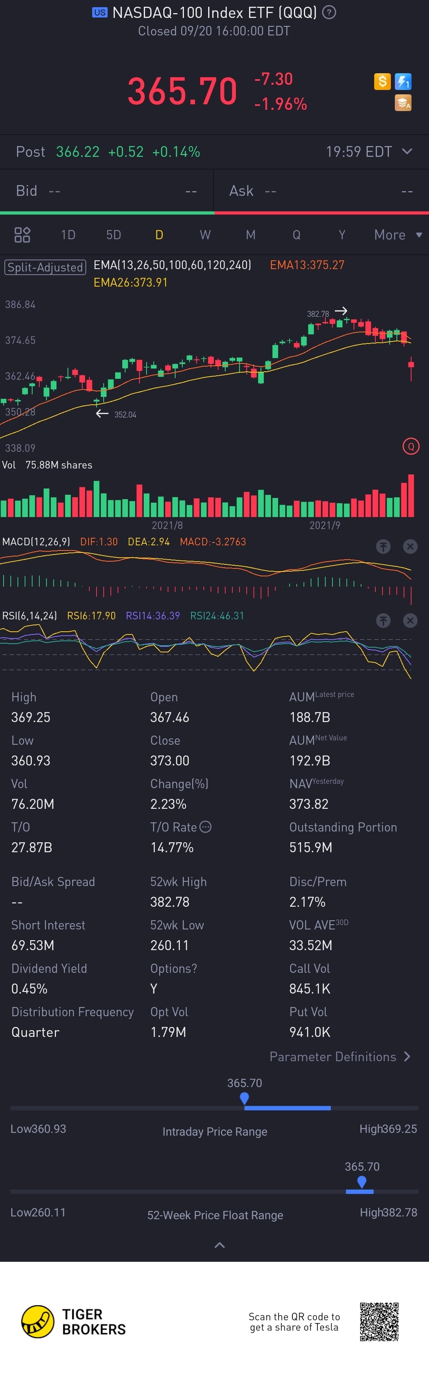Tap the Put Vol 941.0K value
This screenshot has width=429, height=1382.
pos(309,1032)
